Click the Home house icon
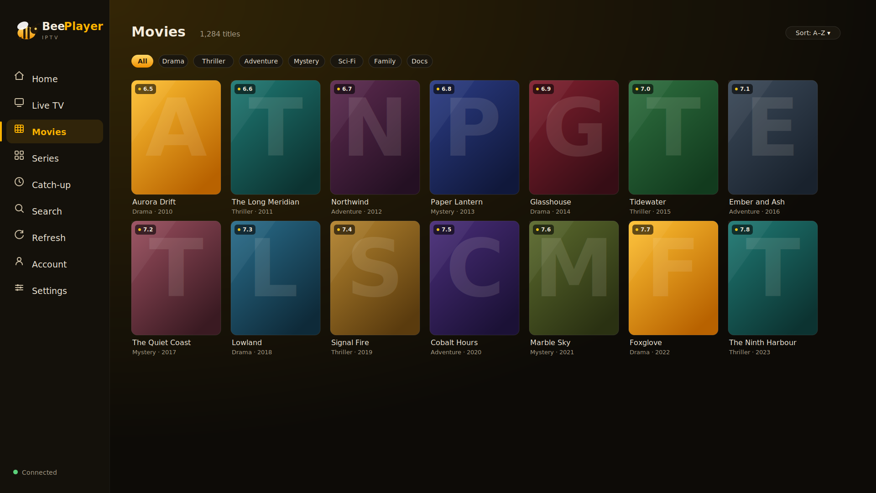Screen dimensions: 876x493 (19, 76)
